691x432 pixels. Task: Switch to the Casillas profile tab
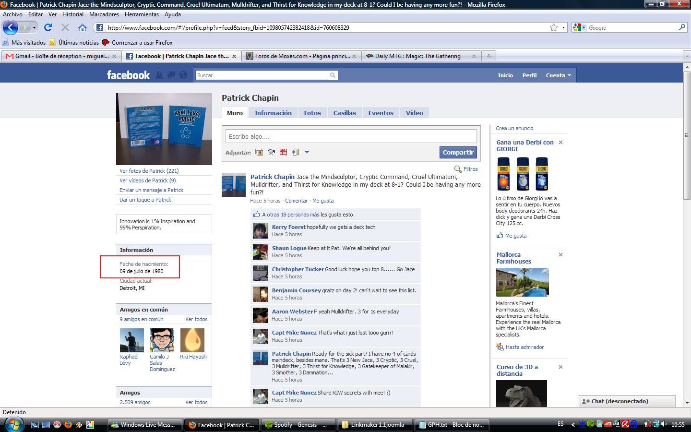point(345,113)
